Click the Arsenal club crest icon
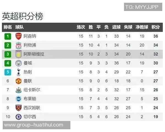Viewport: 165px width, 132px height. [18, 36]
